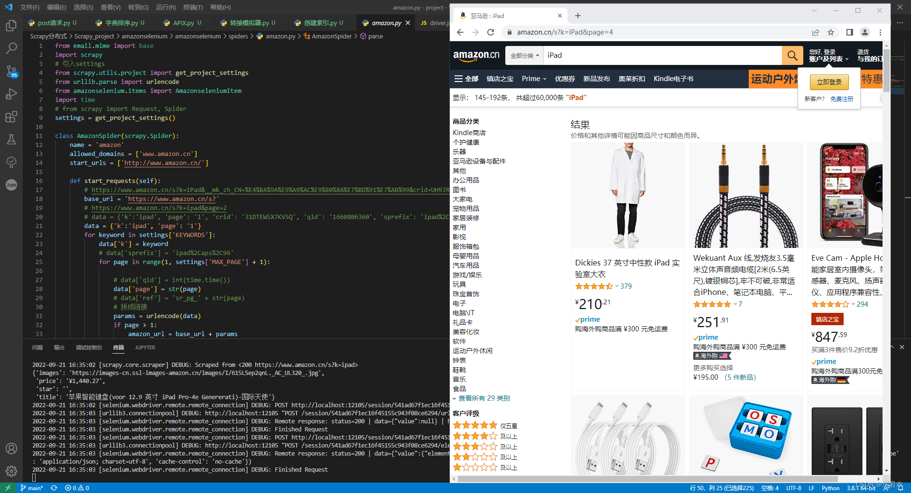
Task: Expand the Prime navigation dropdown
Action: [534, 79]
